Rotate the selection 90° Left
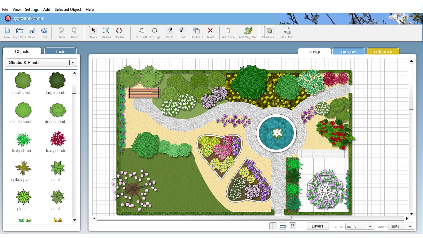The image size is (423, 238). pyautogui.click(x=142, y=33)
